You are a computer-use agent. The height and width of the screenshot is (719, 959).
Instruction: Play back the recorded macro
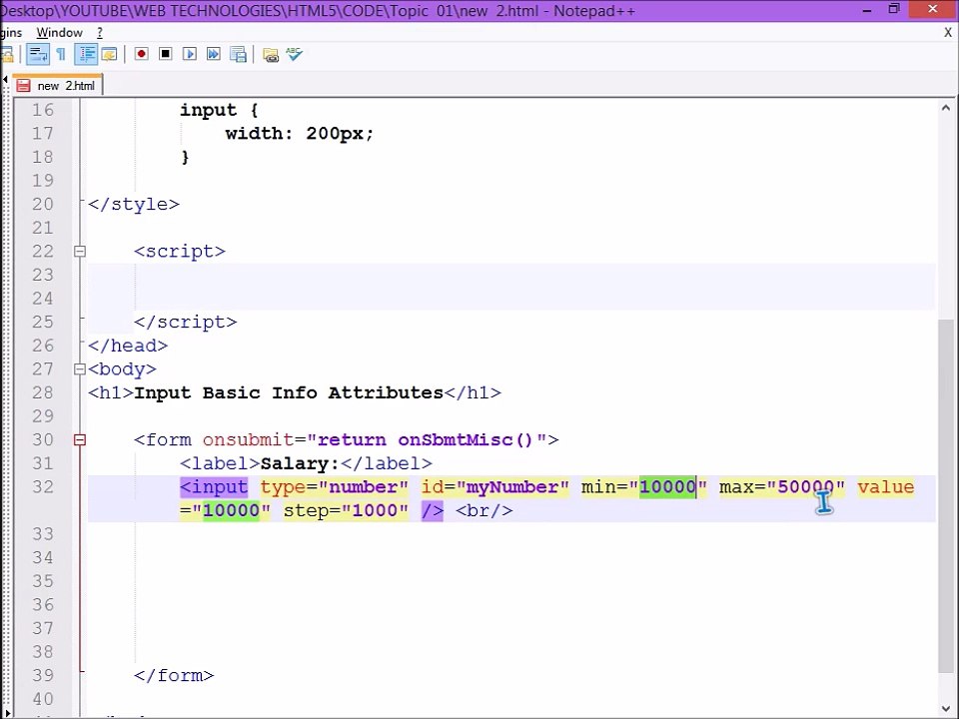click(x=190, y=54)
